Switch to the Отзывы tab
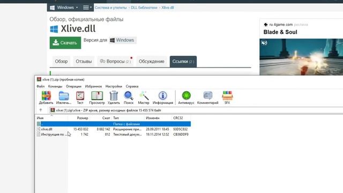343x193 pixels. pos(84,62)
